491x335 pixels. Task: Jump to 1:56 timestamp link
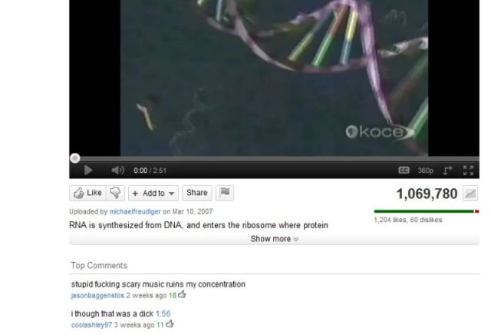(163, 313)
